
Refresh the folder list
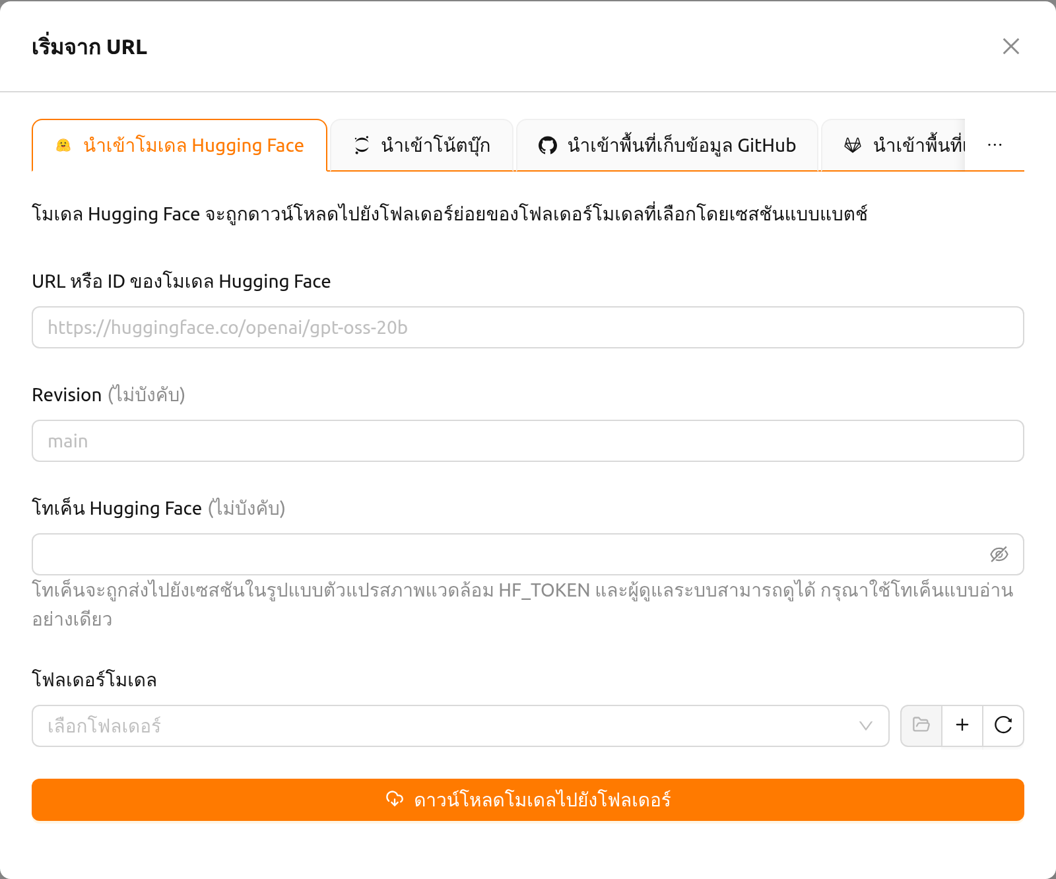coord(1003,726)
